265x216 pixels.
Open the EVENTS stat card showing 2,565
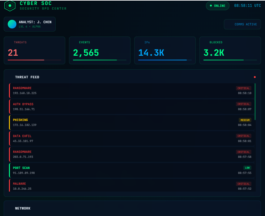click(x=100, y=50)
